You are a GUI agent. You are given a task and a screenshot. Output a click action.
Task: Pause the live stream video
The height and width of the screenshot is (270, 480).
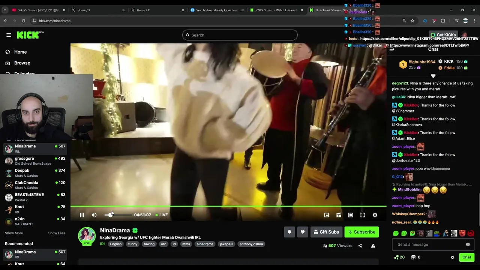pos(82,215)
